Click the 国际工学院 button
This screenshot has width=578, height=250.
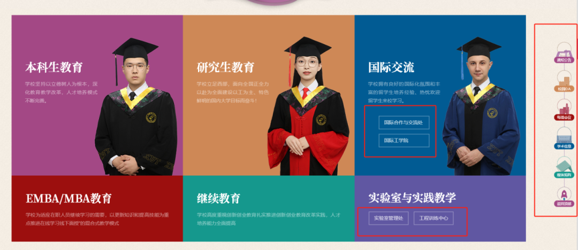click(404, 140)
